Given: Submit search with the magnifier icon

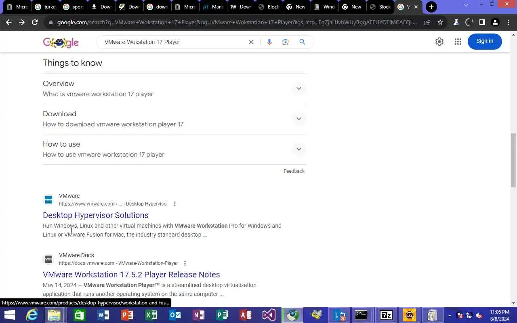Looking at the screenshot, I should 302,42.
